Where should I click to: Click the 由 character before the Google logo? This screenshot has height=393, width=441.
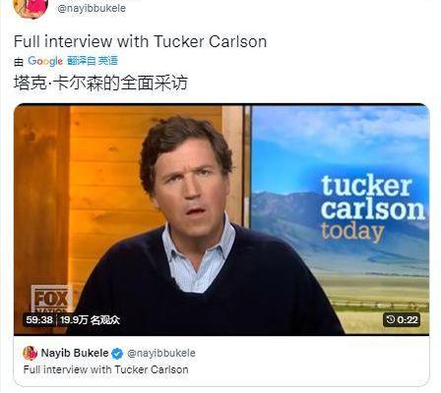[19, 62]
